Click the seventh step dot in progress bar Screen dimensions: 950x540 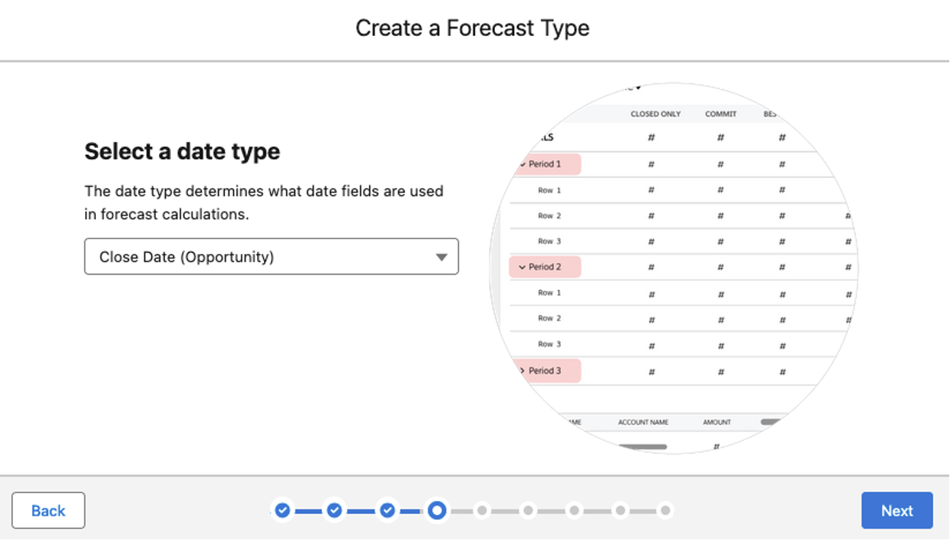(574, 510)
